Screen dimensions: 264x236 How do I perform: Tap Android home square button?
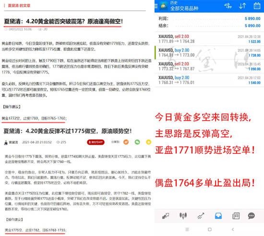210,229
